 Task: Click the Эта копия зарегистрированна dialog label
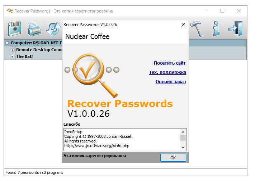click(x=95, y=156)
